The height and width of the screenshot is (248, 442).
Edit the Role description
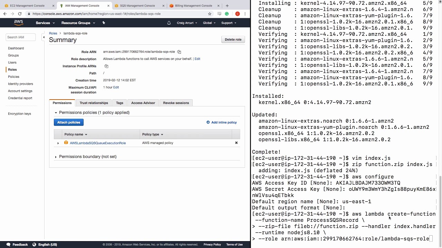[197, 59]
